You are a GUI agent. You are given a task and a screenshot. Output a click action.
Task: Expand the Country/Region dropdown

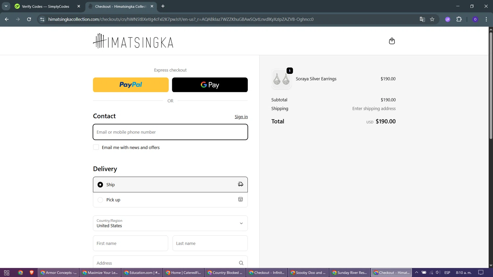[170, 223]
